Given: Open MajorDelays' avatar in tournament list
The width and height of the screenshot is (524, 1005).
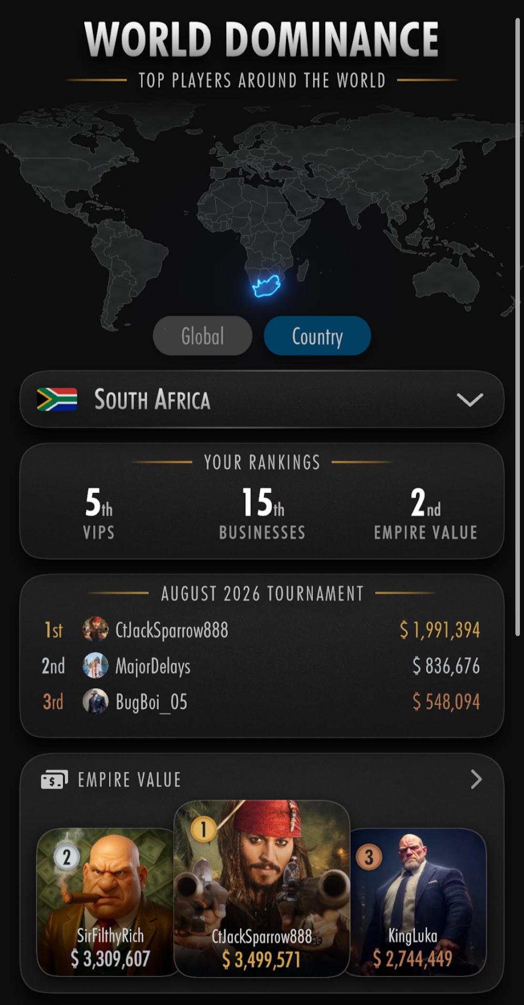Looking at the screenshot, I should coord(95,665).
